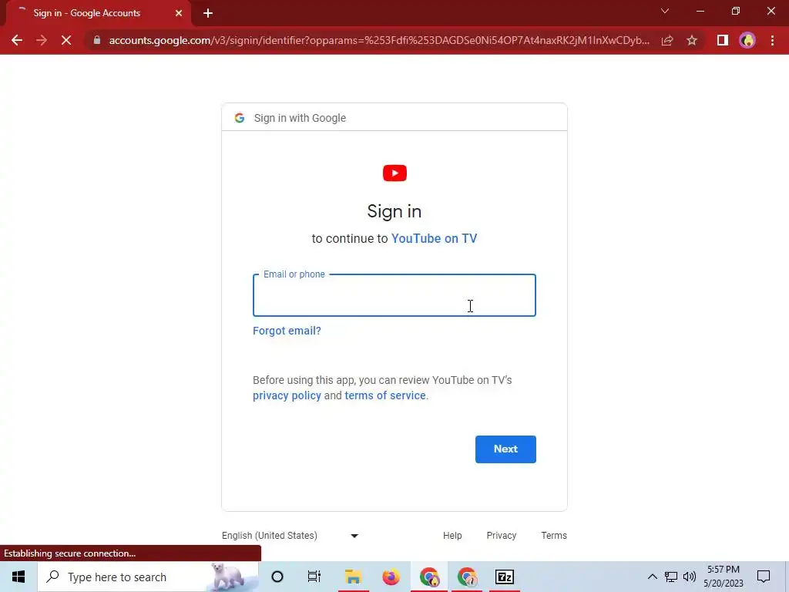Viewport: 789px width, 592px height.
Task: Open the Chrome side panel icon
Action: (x=723, y=40)
